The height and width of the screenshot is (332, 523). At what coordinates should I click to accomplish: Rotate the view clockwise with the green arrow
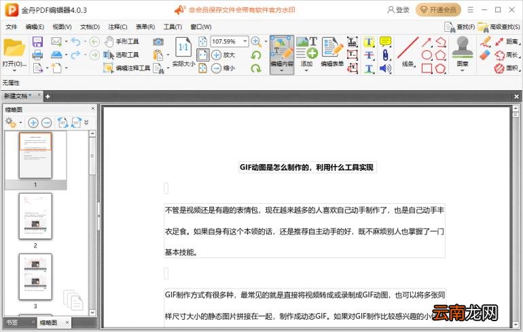coord(256,68)
